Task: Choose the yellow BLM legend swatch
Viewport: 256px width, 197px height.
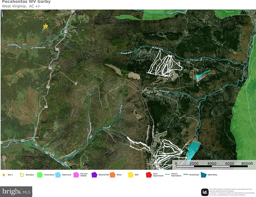Action: [x=130, y=175]
